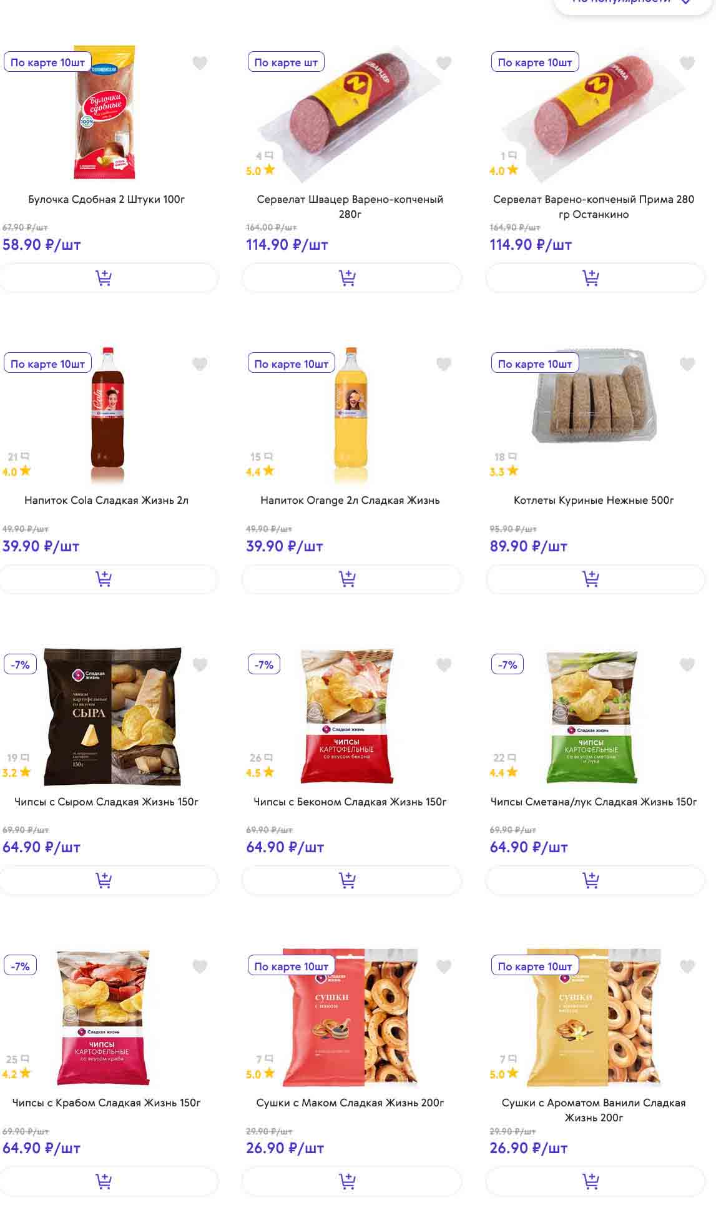Add Чипсы с Беконом to cart
The image size is (716, 1205).
tap(347, 880)
